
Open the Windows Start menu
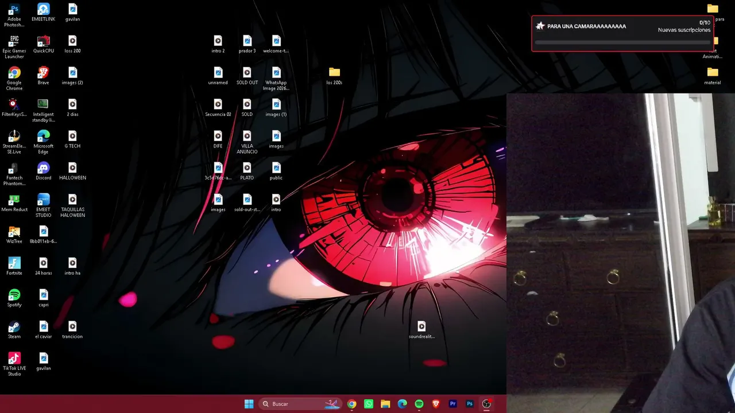click(x=249, y=404)
